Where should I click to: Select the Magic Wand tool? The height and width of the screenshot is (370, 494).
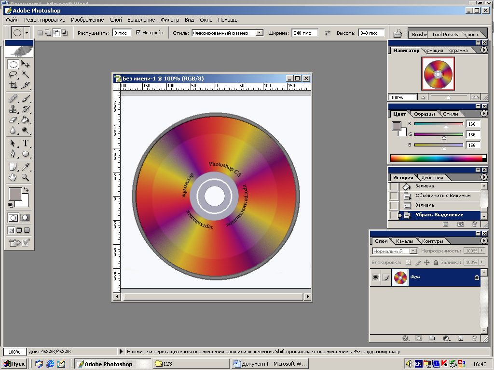[x=25, y=75]
